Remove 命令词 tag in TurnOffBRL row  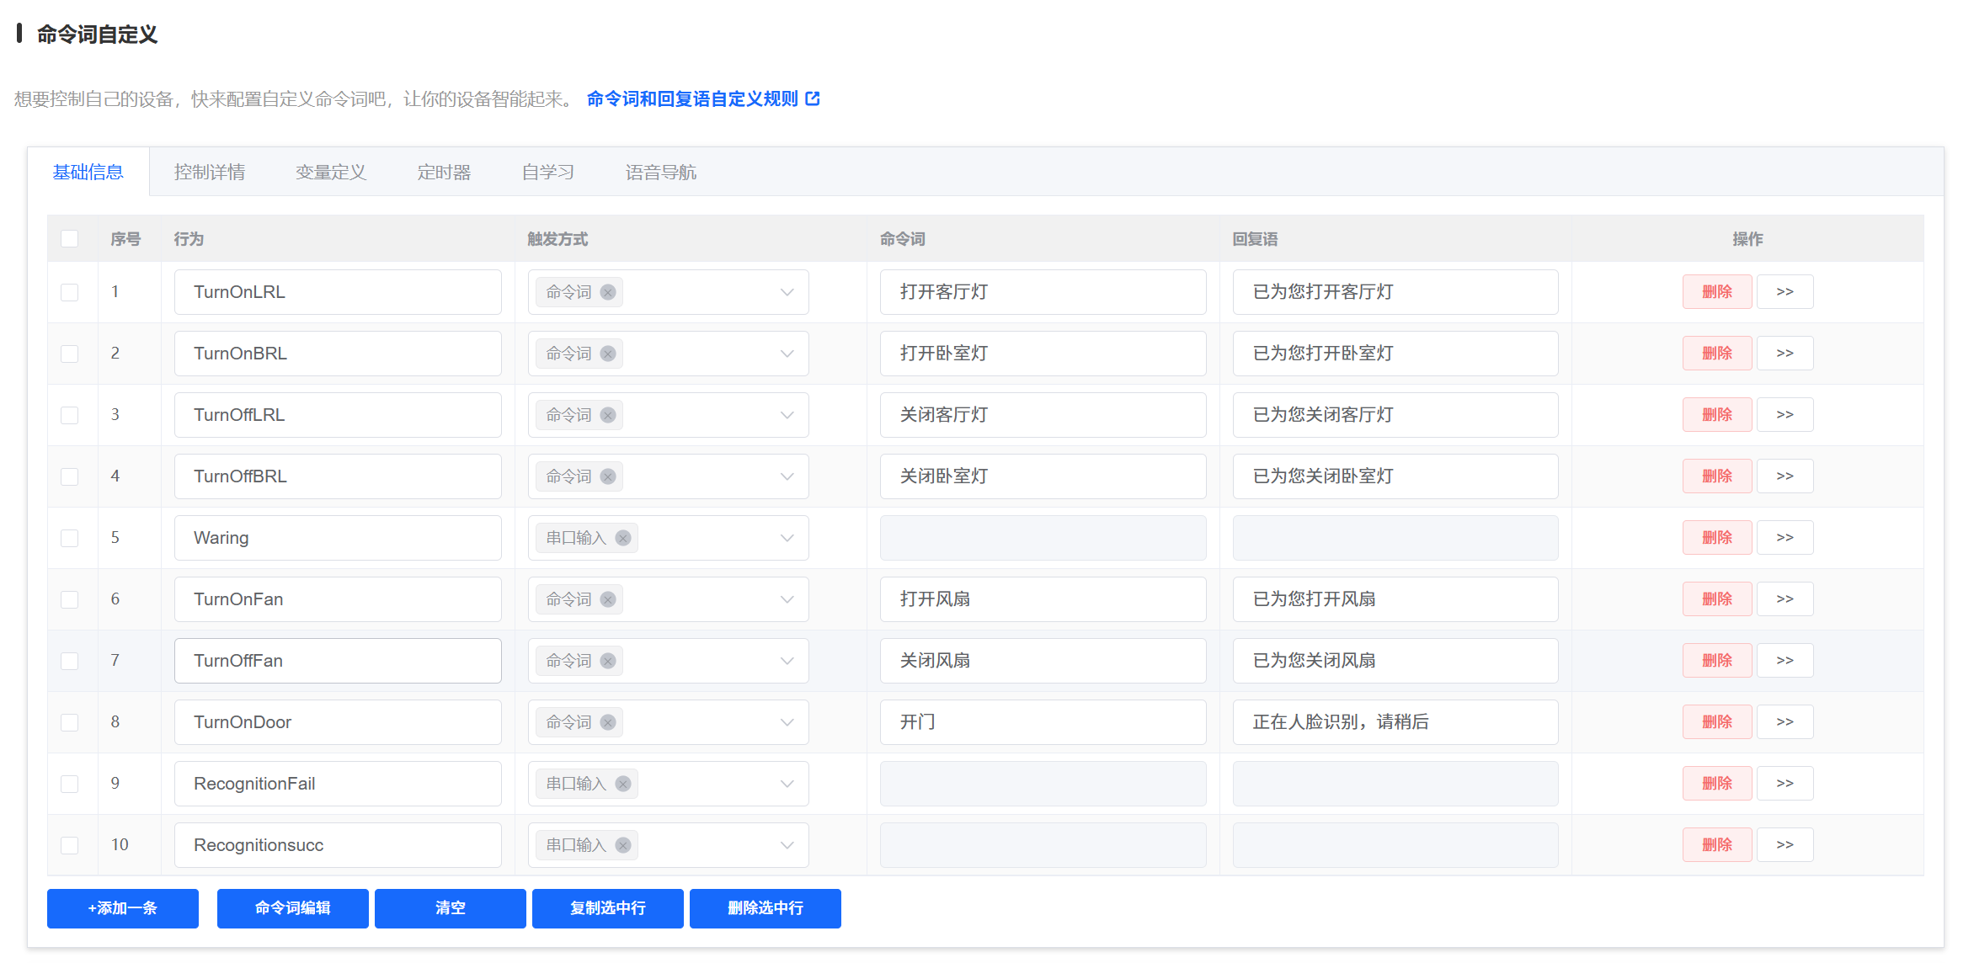[x=608, y=476]
